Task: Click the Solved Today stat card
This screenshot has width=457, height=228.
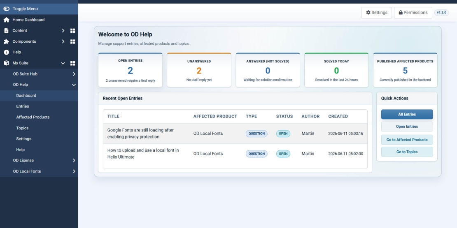Action: tap(337, 70)
